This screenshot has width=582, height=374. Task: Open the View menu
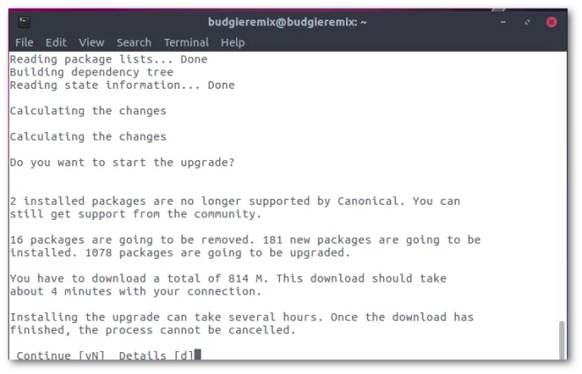point(92,42)
